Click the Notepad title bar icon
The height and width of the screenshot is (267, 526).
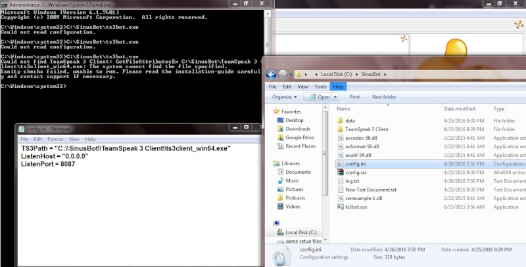[x=21, y=129]
